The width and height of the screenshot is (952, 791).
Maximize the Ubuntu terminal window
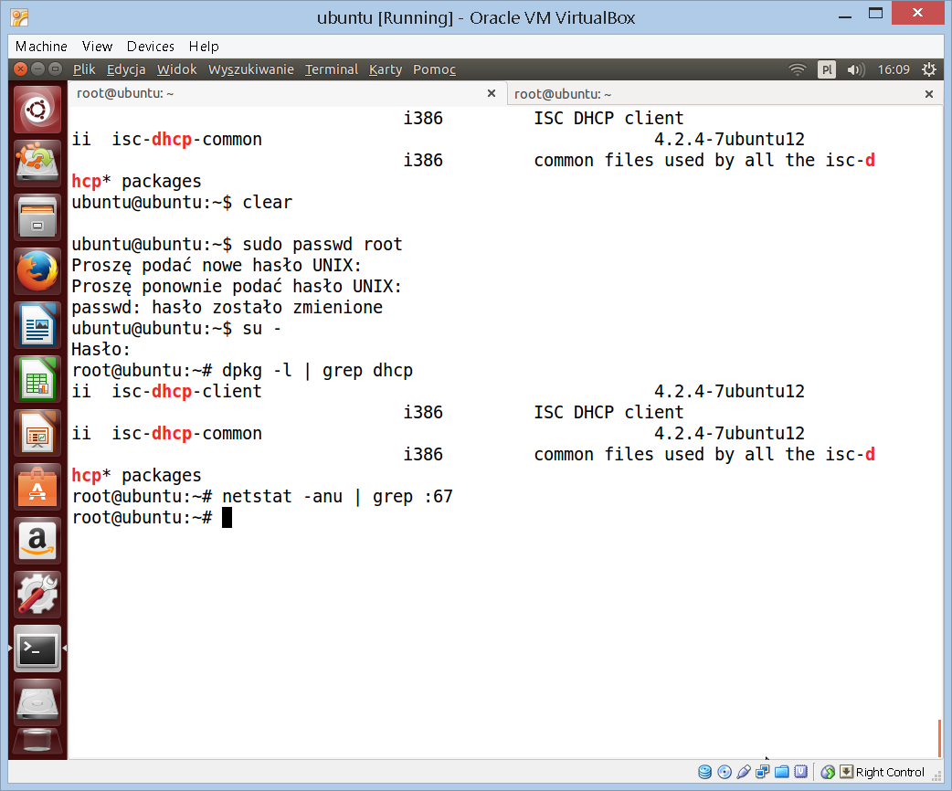[x=55, y=69]
